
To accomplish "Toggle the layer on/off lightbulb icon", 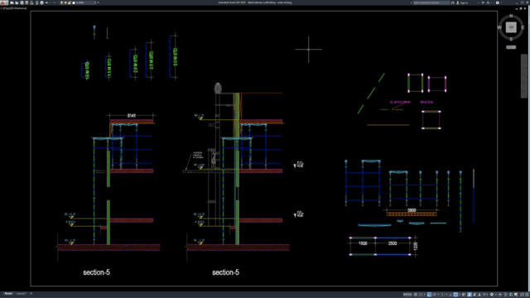I will click(60, 2).
